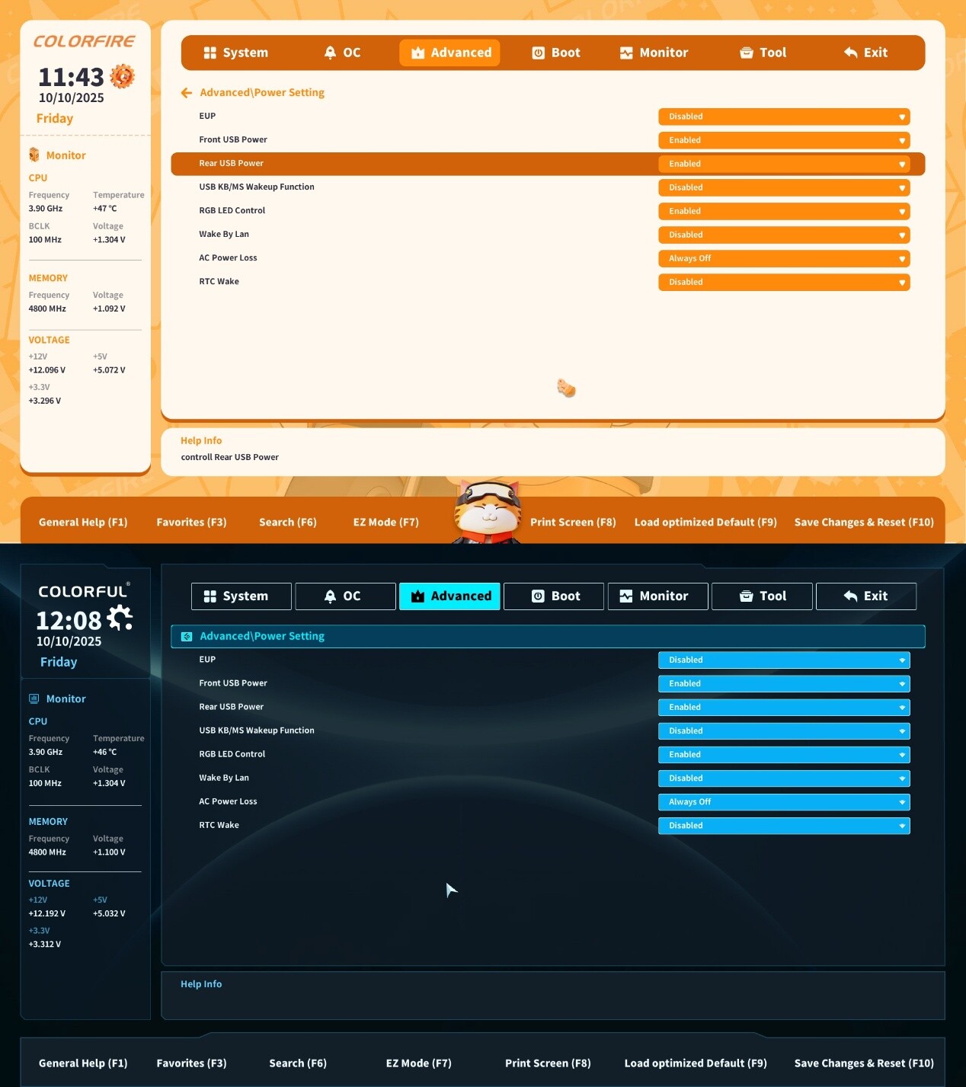
Task: Switch to the OC tab in the orange theme
Action: (x=342, y=53)
